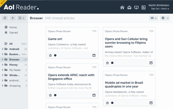This screenshot has width=173, height=109.
Task: Click the list layout toggle button
Action: coord(21,18)
